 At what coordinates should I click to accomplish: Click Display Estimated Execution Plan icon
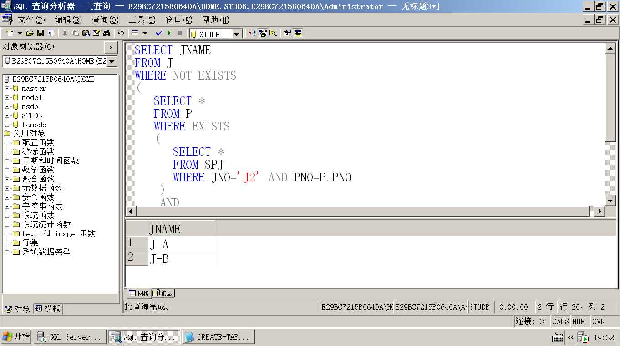click(x=252, y=33)
